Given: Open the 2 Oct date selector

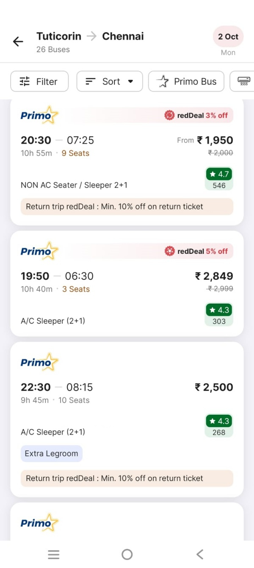Looking at the screenshot, I should pos(228,37).
